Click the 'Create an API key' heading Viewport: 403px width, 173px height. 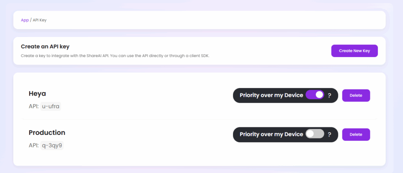pos(45,46)
